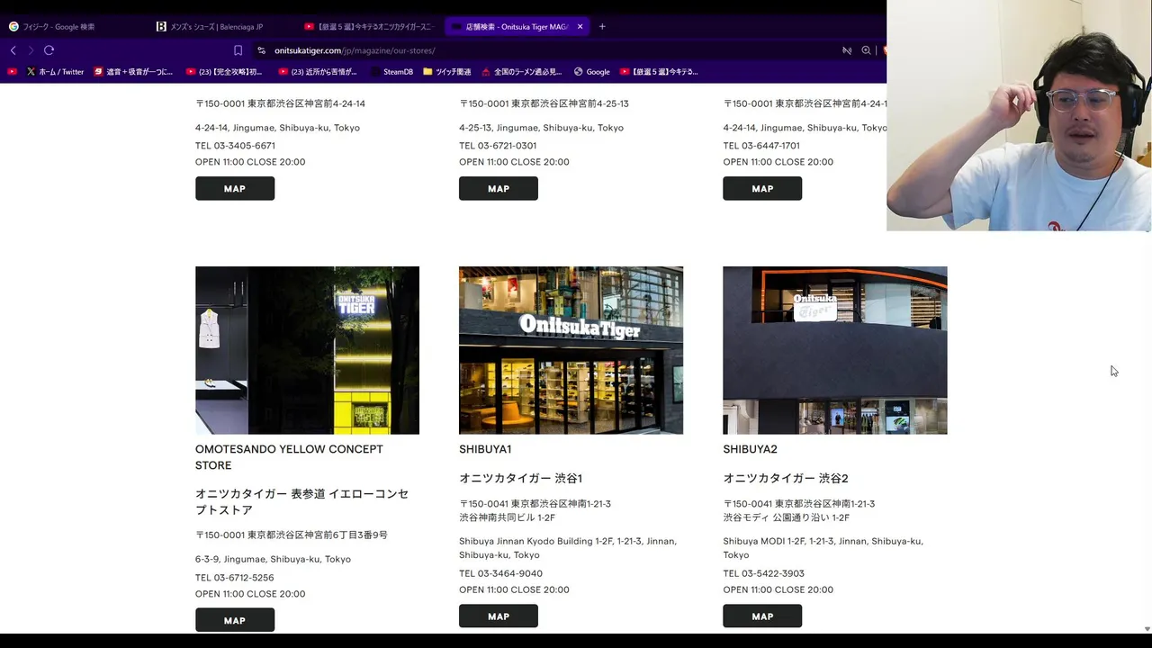Click Shibuya Jinnan Kyodo Building address text
1152x648 pixels.
pyautogui.click(x=568, y=548)
